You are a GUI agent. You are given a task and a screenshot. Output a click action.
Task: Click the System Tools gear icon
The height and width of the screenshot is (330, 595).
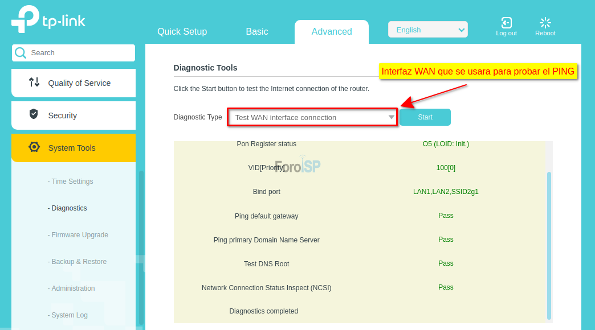pos(34,147)
